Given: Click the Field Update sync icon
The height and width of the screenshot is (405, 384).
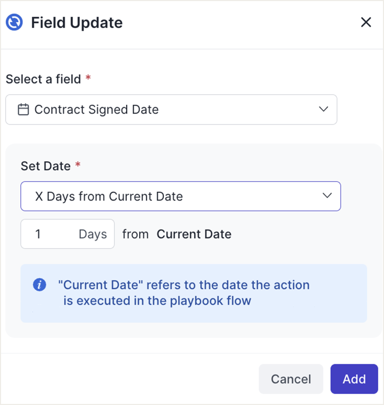Looking at the screenshot, I should (x=14, y=23).
